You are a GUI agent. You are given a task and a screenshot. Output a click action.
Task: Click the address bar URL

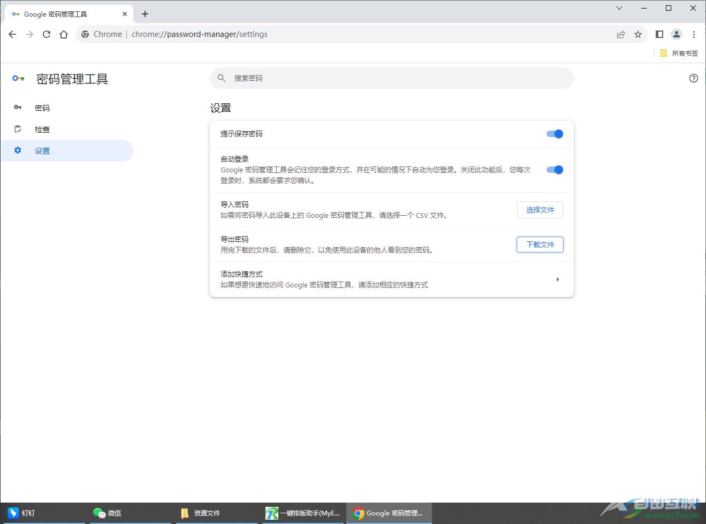pyautogui.click(x=200, y=34)
